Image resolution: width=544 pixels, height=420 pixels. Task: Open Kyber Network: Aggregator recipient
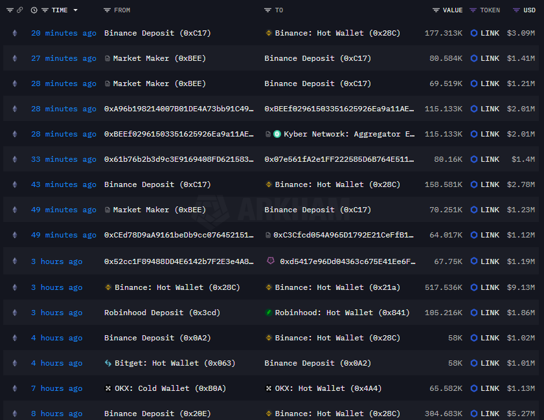click(349, 134)
